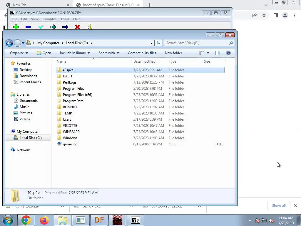Toggle the preview pane icon
This screenshot has width=301, height=226.
point(218,53)
